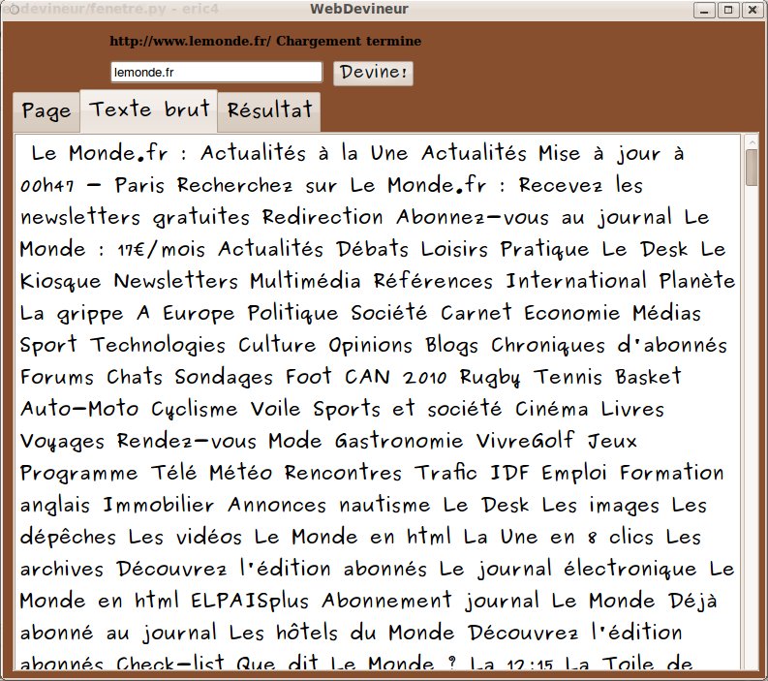Click the word 'nautisme' in the text
The width and height of the screenshot is (768, 681).
385,505
